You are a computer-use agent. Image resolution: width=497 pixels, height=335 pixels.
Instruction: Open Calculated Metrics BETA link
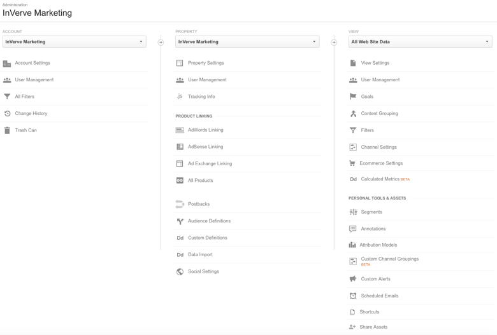click(385, 179)
